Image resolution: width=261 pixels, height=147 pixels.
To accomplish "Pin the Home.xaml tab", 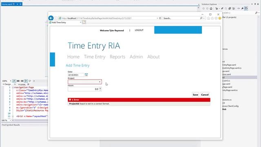I will (x=17, y=4).
